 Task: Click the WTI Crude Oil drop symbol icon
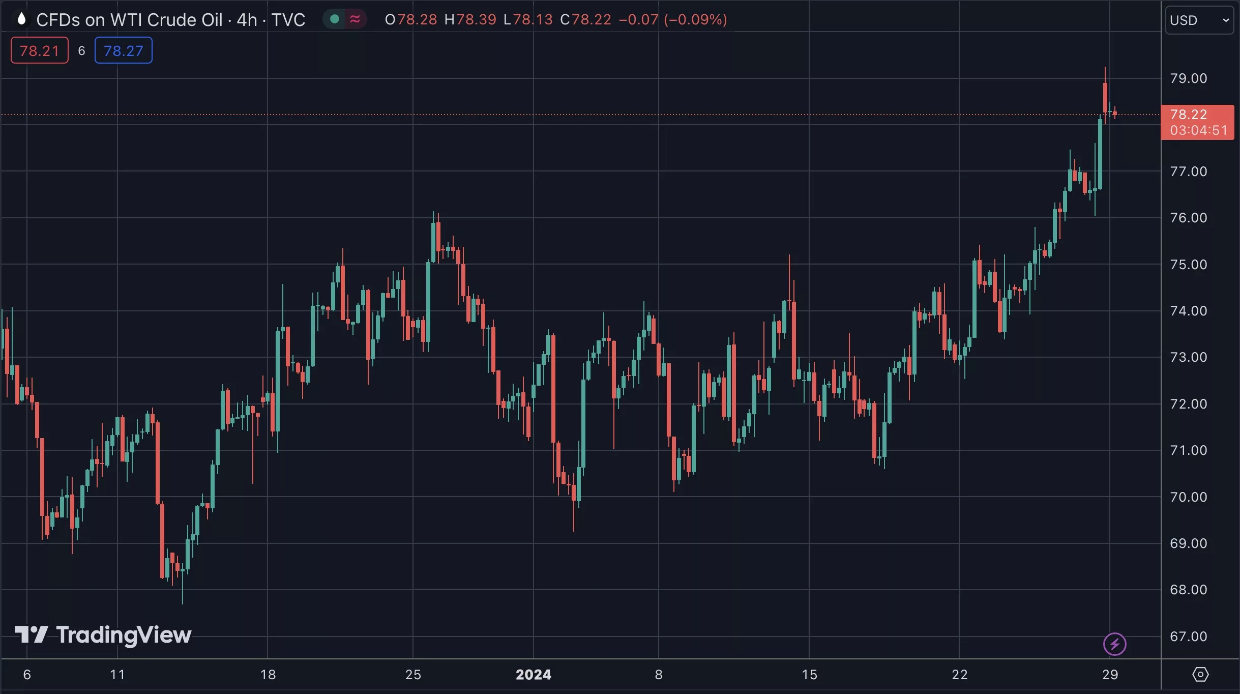coord(21,19)
